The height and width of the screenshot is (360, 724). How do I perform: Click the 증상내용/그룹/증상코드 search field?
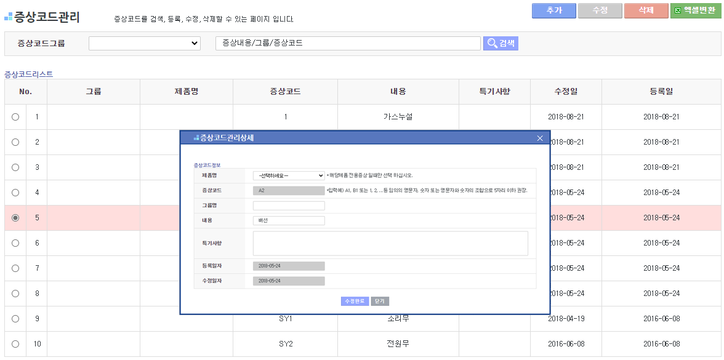click(x=348, y=43)
